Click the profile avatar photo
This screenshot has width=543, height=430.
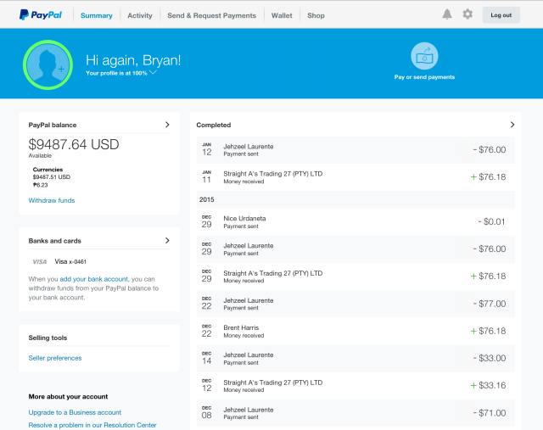click(48, 64)
